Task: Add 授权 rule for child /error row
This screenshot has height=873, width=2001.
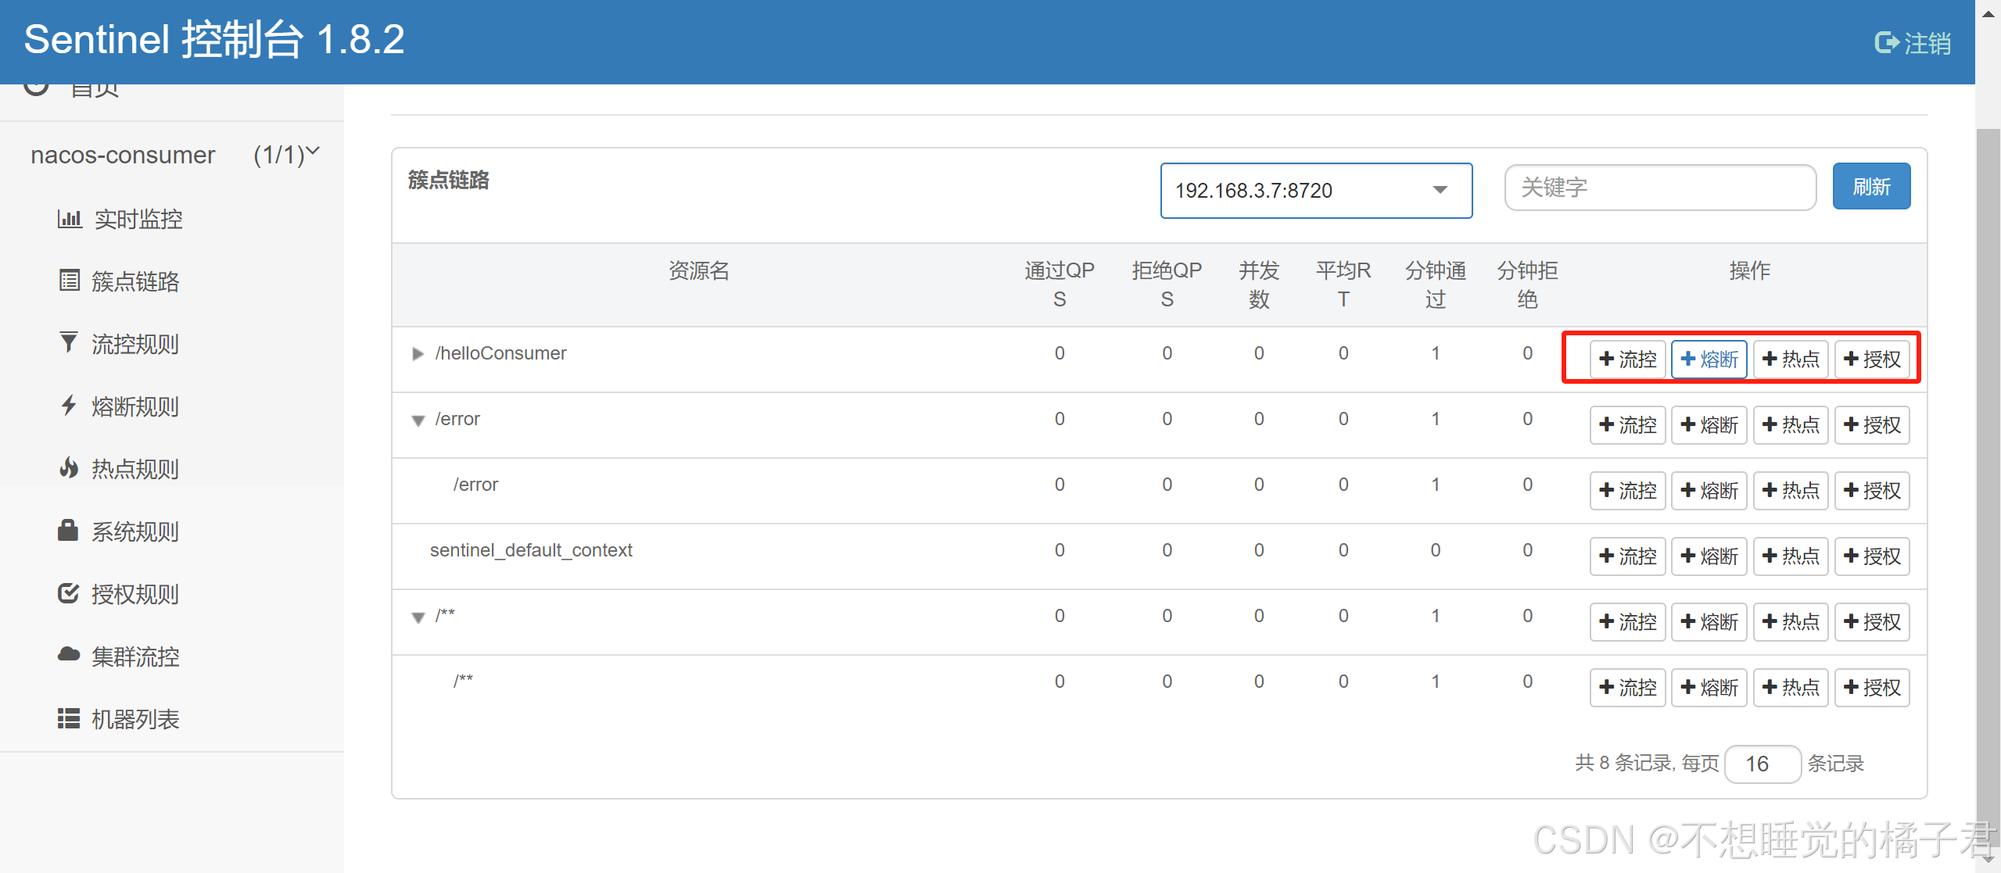Action: pos(1872,491)
